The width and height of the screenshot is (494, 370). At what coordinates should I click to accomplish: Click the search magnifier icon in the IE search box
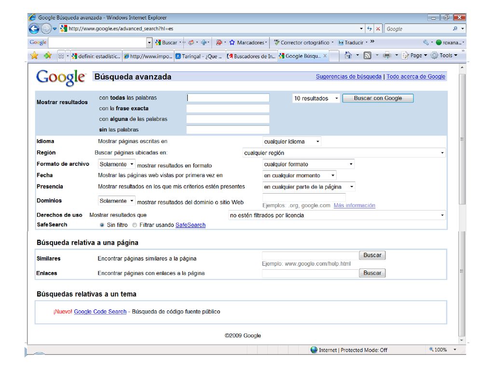pyautogui.click(x=455, y=28)
